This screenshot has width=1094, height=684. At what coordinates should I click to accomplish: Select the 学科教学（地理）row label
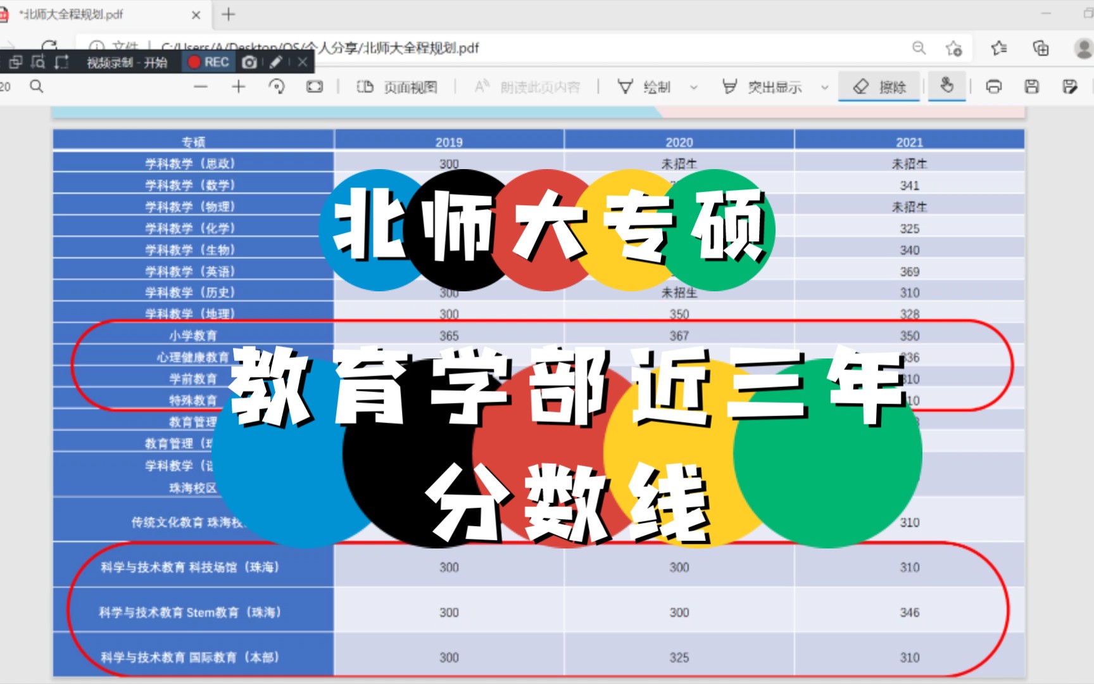[191, 313]
